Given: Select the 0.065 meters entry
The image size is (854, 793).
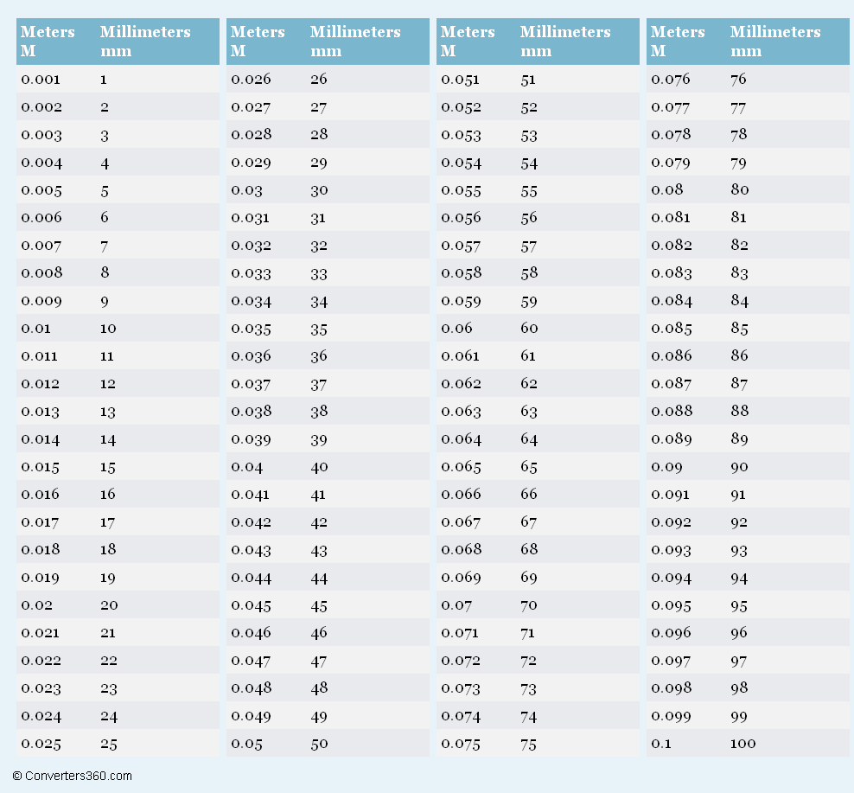Looking at the screenshot, I should [x=462, y=467].
